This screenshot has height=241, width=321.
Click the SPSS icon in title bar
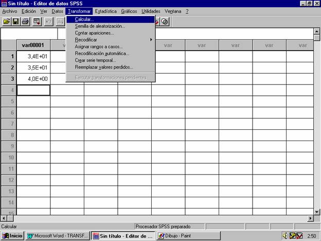[x=4, y=3]
